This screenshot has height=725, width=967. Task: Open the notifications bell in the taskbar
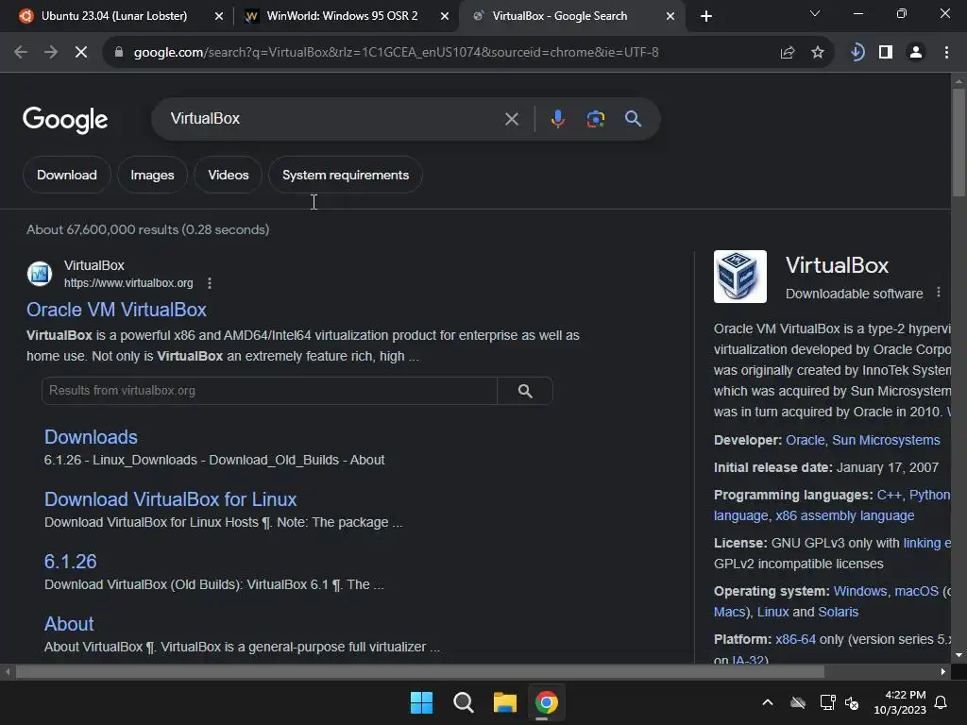point(942,702)
